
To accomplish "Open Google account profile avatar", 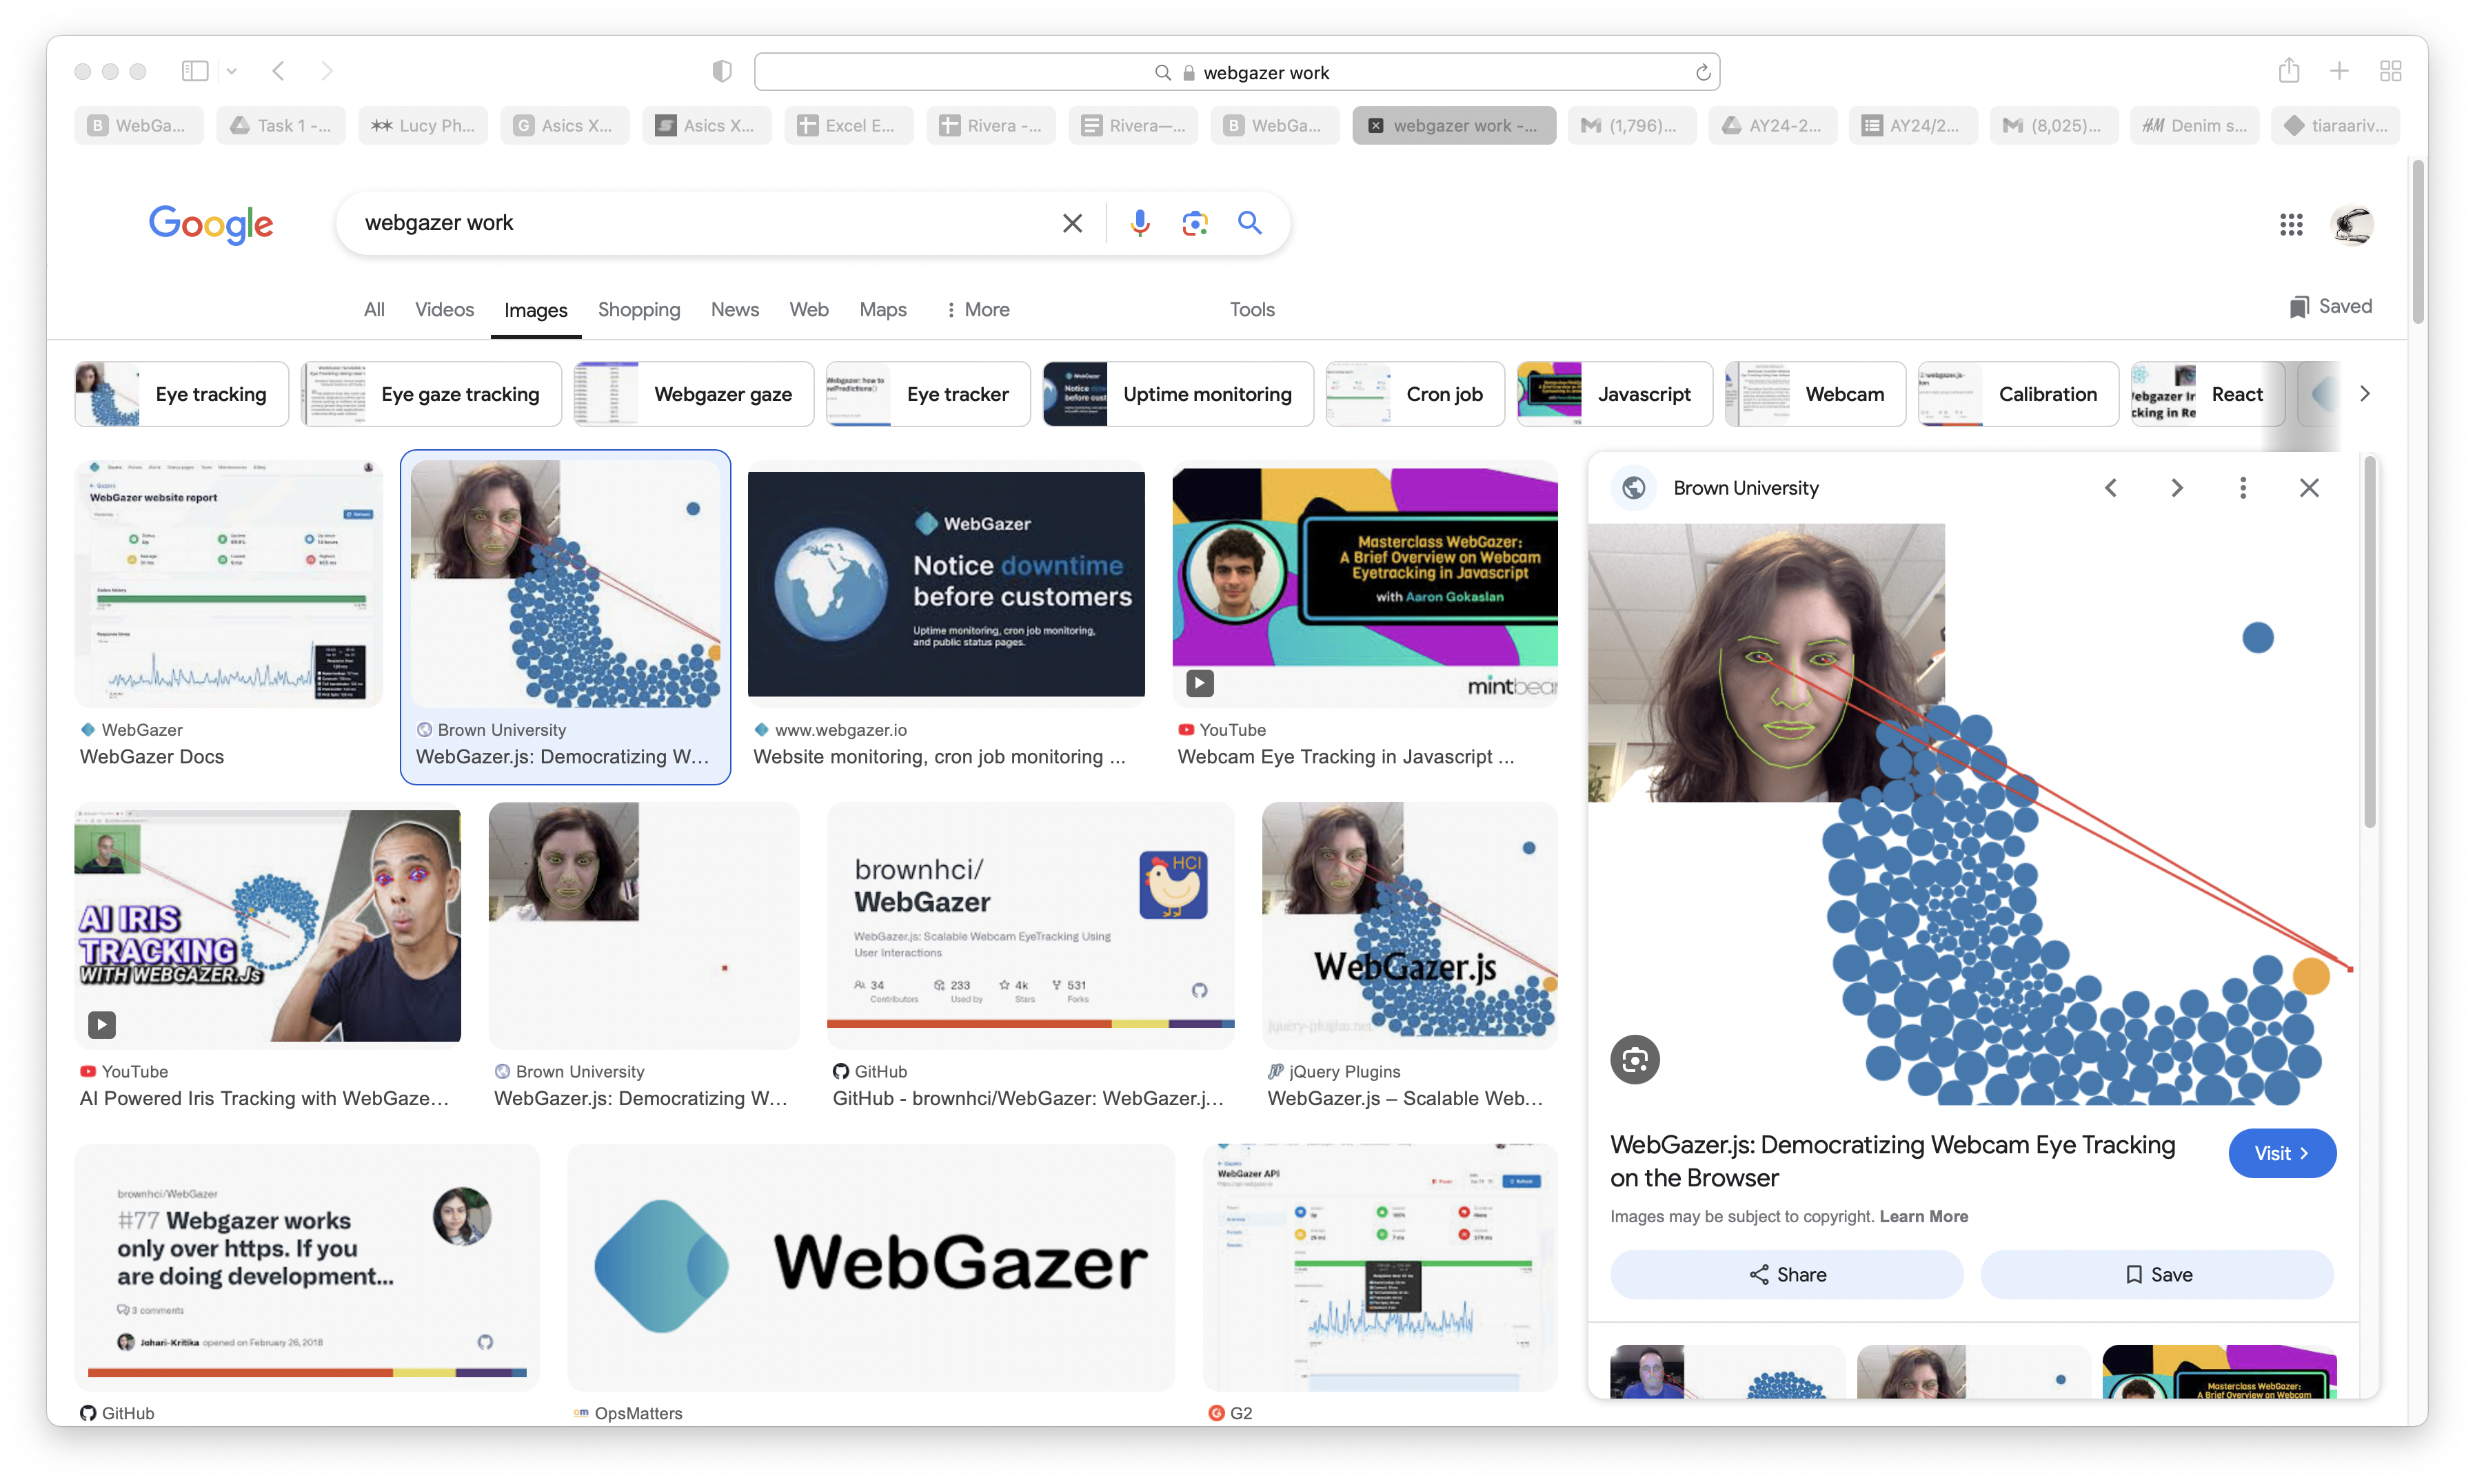I will tap(2352, 224).
